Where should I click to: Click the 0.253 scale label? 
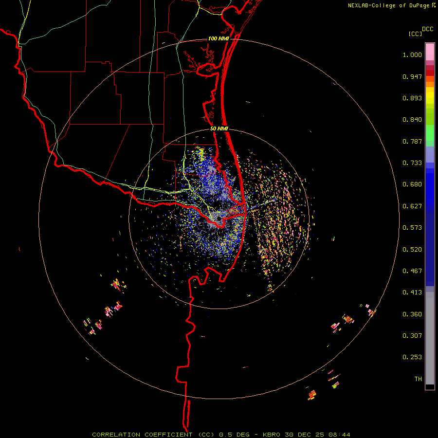(x=412, y=357)
